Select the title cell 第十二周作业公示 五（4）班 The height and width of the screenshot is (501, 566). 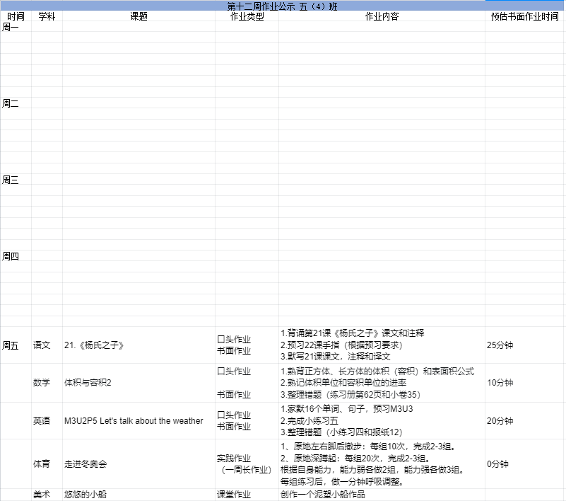[x=282, y=6]
